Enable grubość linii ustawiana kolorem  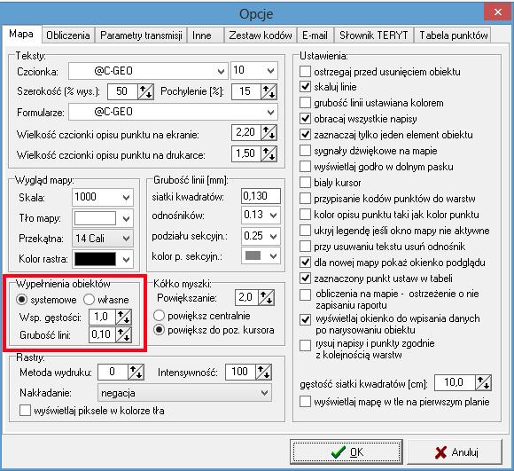click(x=305, y=103)
